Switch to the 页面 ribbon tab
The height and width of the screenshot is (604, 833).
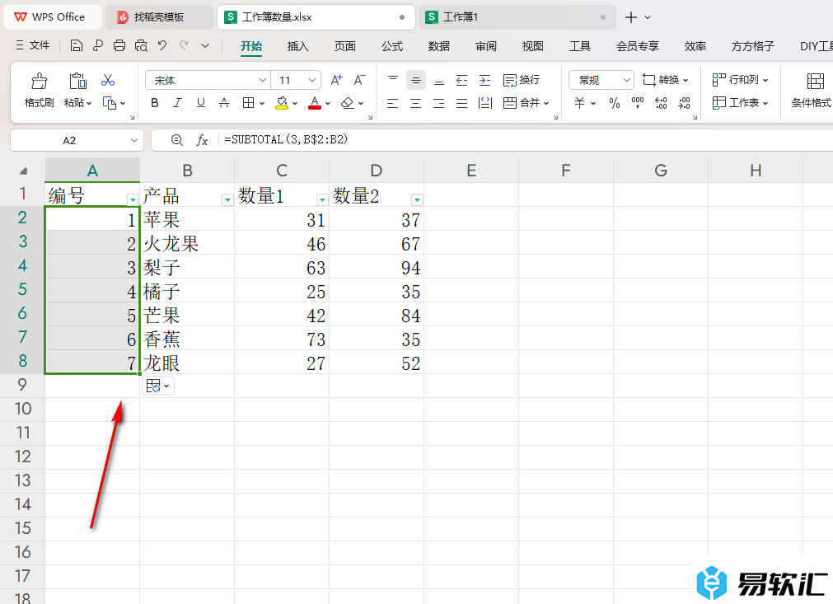[344, 46]
